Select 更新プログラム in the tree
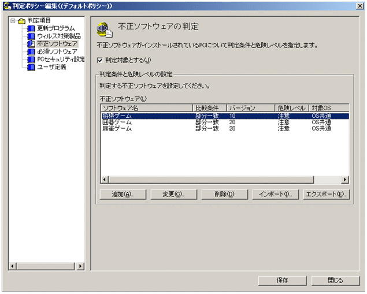This screenshot has width=367, height=294. [x=56, y=28]
